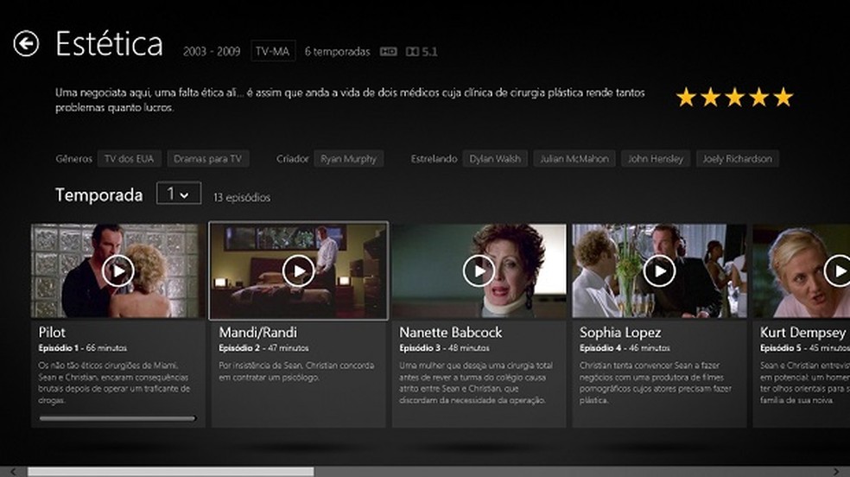Open the Mandi/Randi episode title
Viewport: 850px width, 477px height.
258,333
